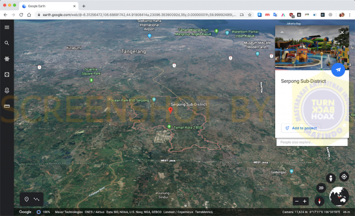
Task: Click Maxar Technologies attribution text
Action: [69, 212]
